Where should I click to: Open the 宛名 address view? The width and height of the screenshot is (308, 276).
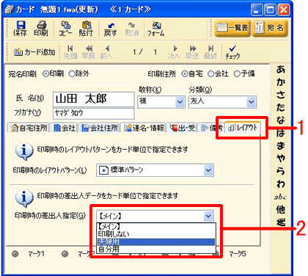coord(269,28)
